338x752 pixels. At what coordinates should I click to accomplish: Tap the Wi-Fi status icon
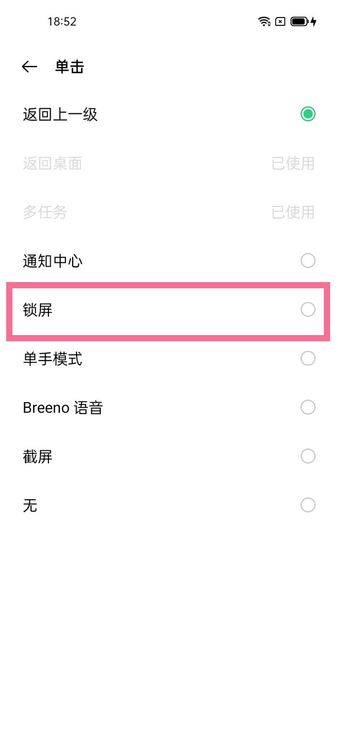point(264,21)
